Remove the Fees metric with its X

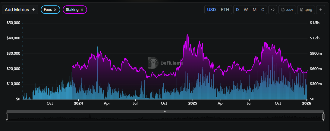tap(55, 10)
